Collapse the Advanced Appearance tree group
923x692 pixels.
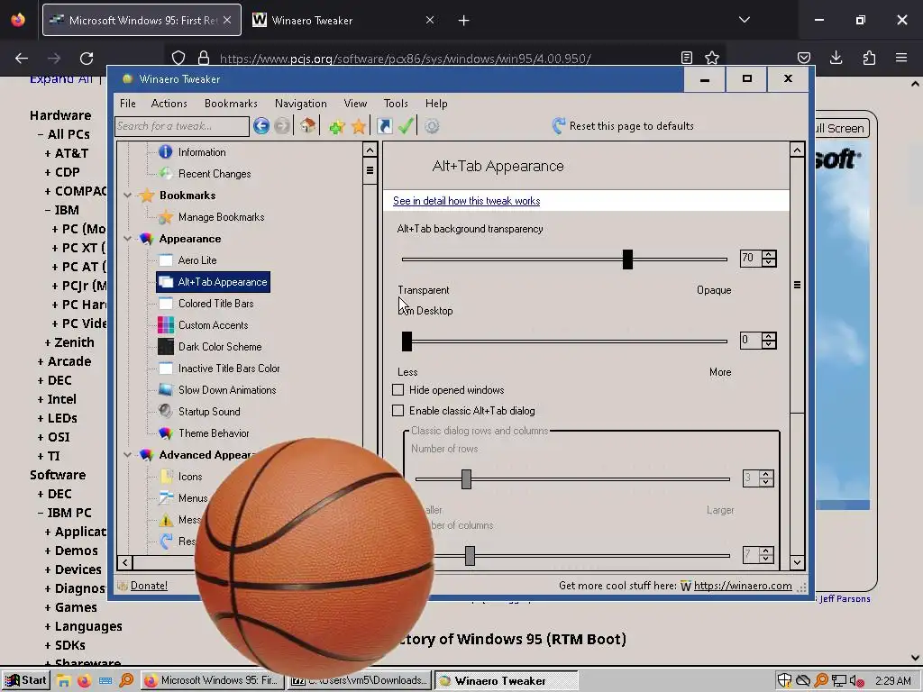(128, 455)
